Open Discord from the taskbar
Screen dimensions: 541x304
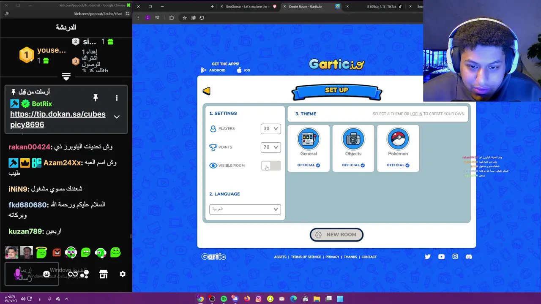pyautogui.click(x=235, y=299)
